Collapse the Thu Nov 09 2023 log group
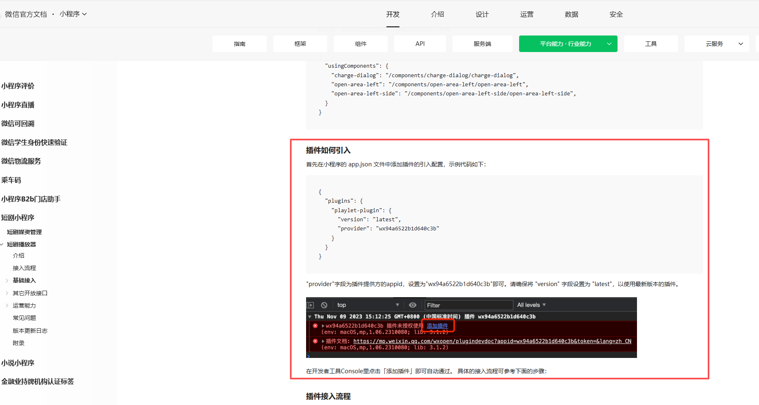The image size is (759, 405). click(310, 317)
